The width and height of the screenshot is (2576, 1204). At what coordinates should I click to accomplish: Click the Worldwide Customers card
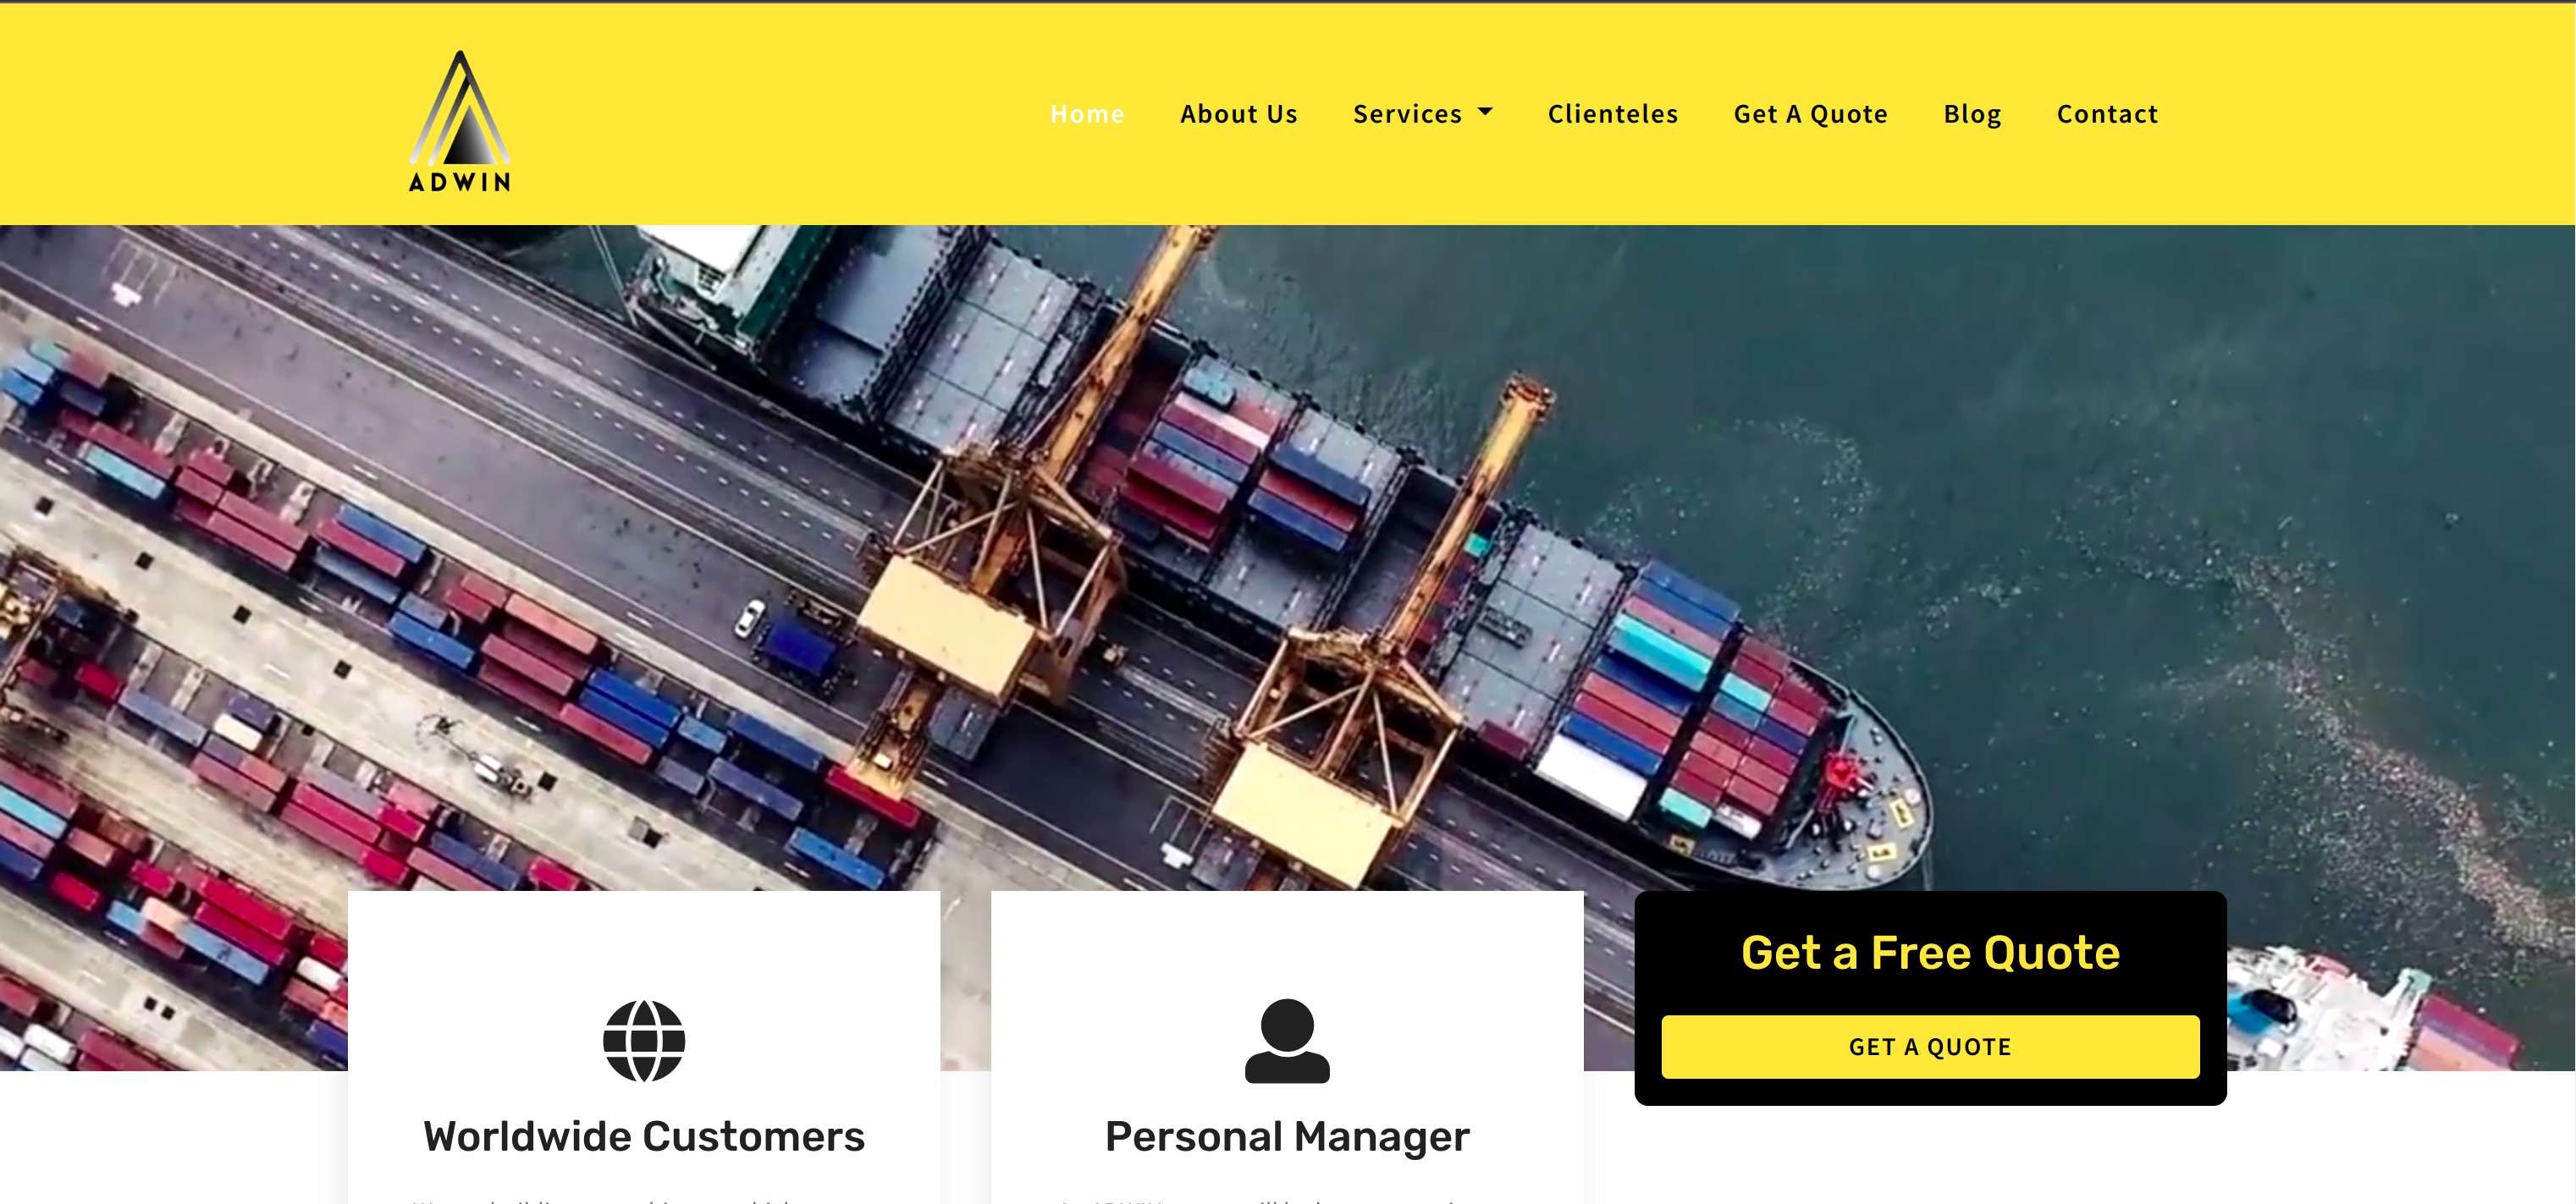tap(644, 1047)
